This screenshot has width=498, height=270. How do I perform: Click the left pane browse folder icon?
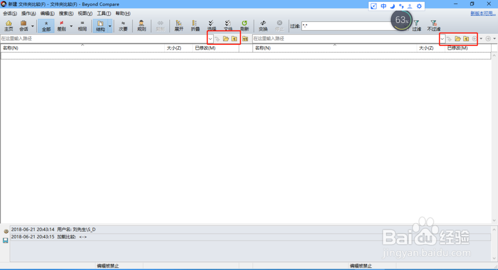pyautogui.click(x=226, y=39)
